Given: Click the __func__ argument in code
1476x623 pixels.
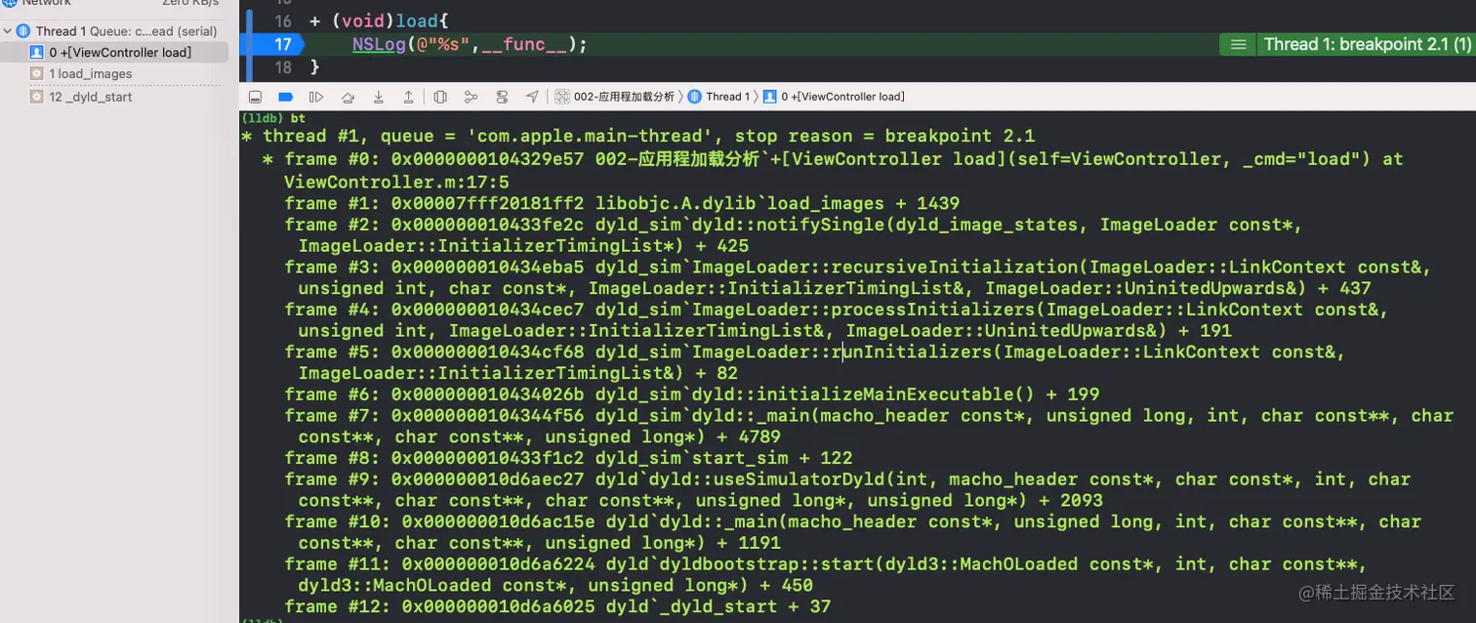Looking at the screenshot, I should (524, 45).
